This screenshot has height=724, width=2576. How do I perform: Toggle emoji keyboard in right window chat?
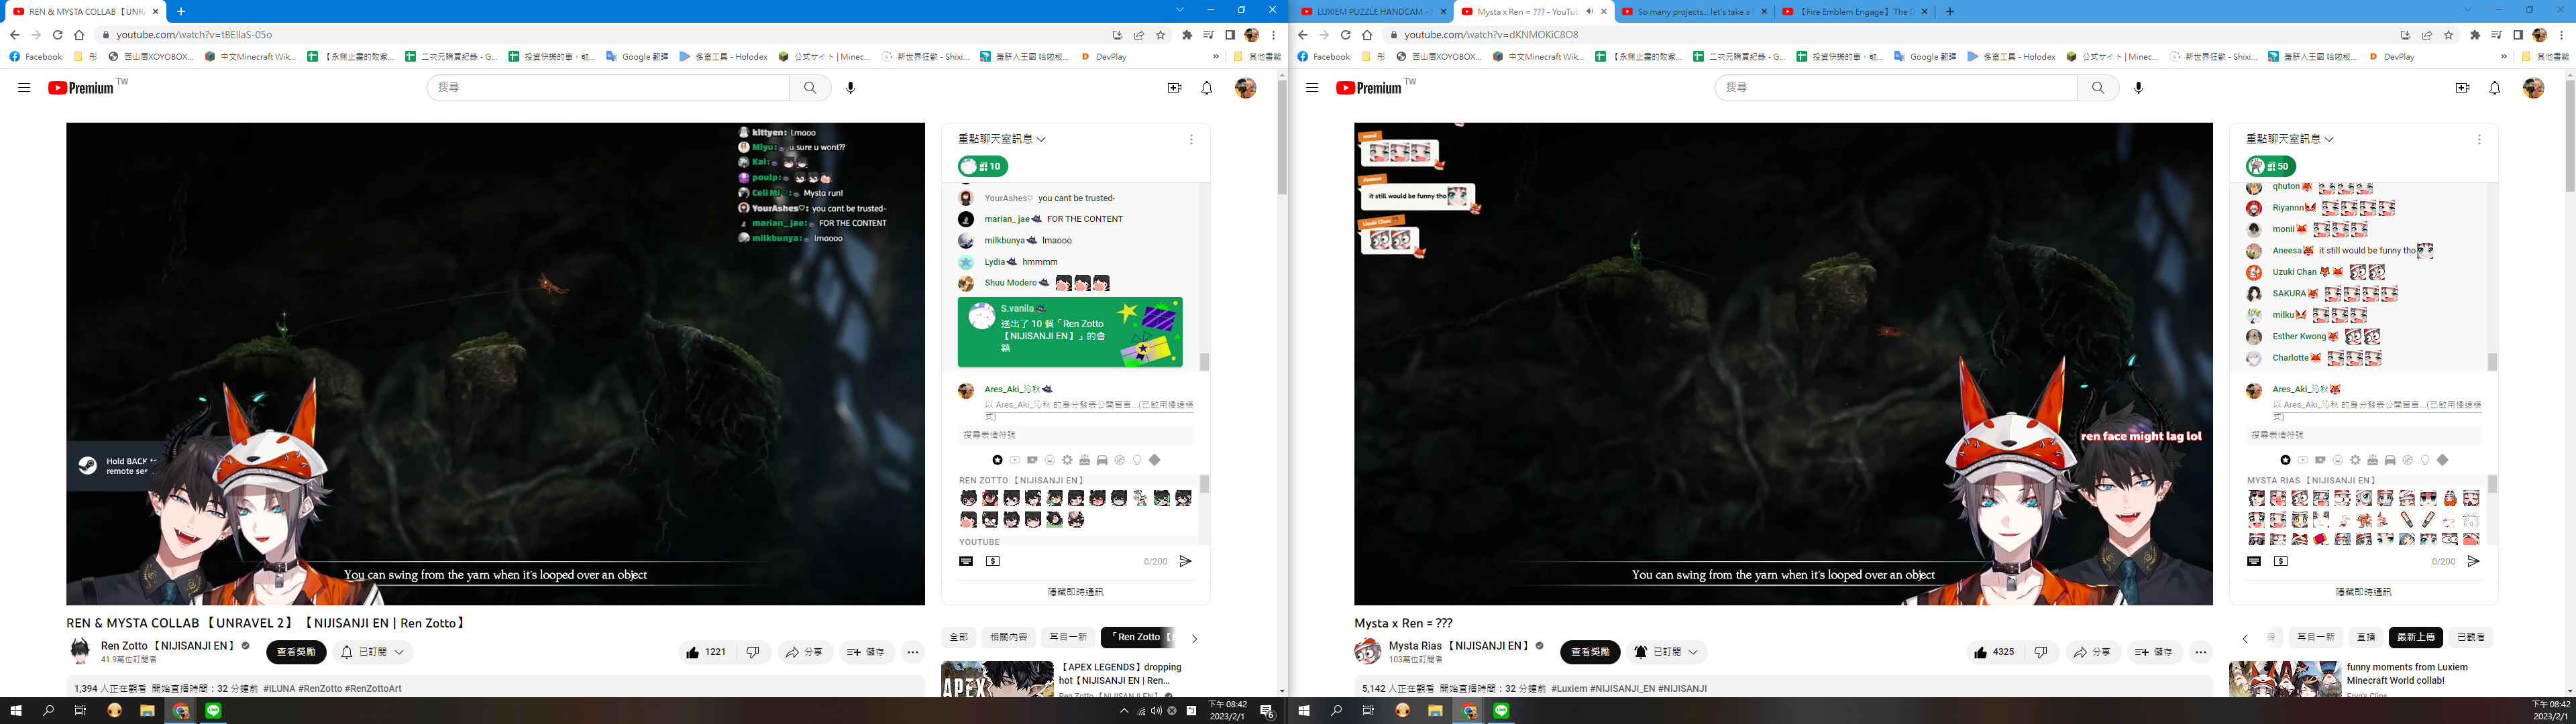(2254, 562)
